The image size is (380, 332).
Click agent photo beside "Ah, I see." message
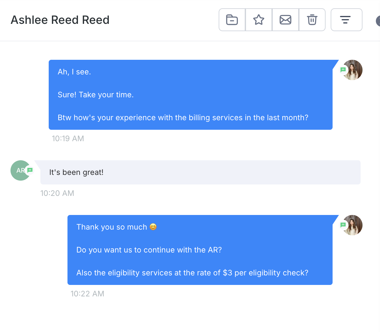(353, 70)
